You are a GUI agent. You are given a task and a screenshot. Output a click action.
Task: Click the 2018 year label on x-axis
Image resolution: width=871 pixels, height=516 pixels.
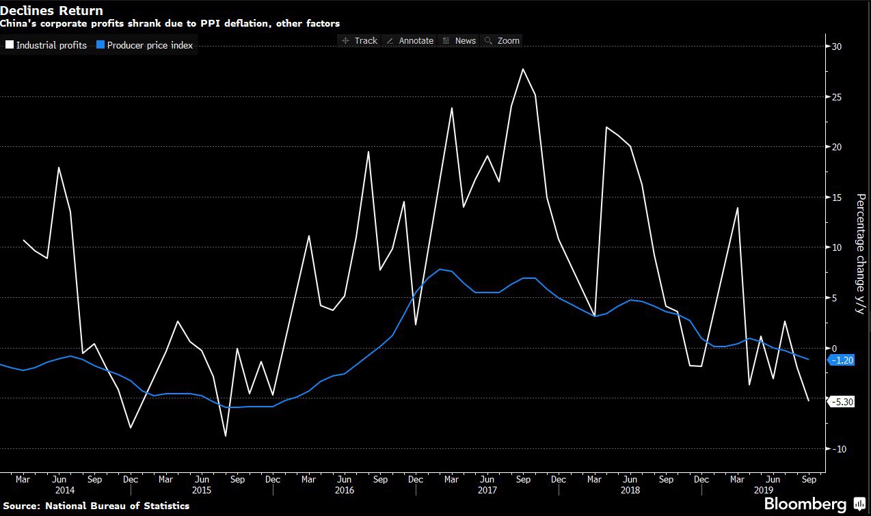tap(630, 490)
